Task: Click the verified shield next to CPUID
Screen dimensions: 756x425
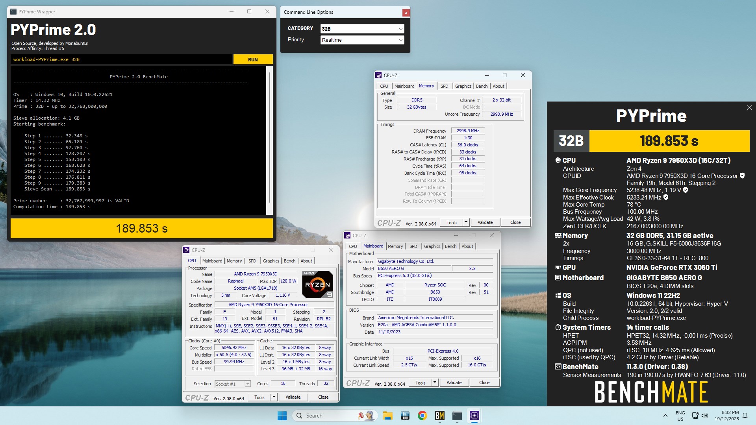Action: coord(742,176)
